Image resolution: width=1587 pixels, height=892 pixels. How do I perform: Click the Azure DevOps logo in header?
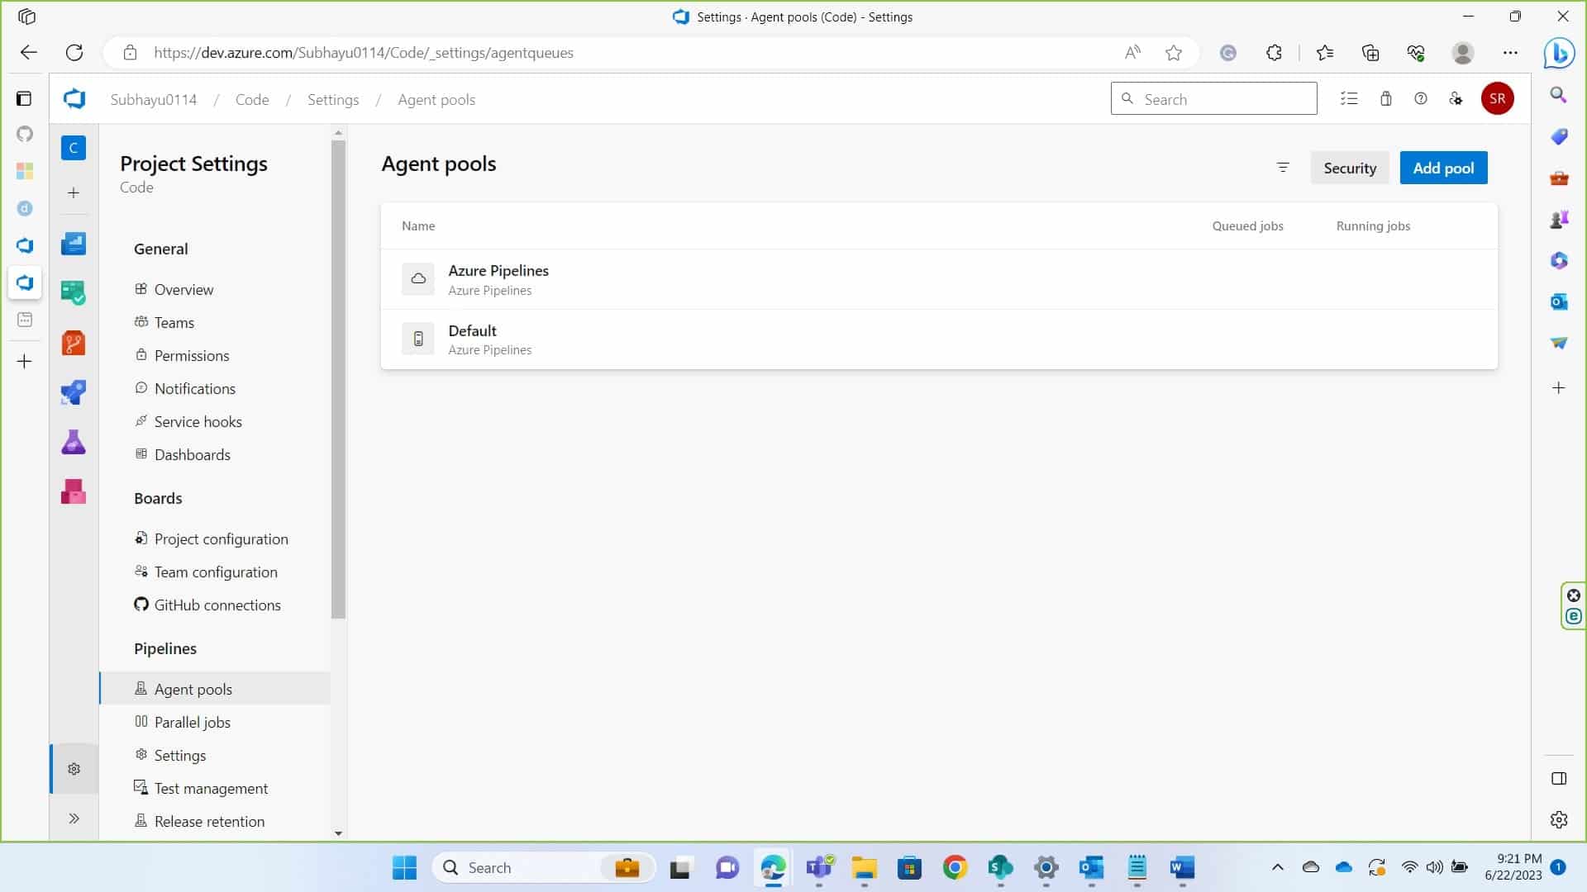click(x=74, y=99)
